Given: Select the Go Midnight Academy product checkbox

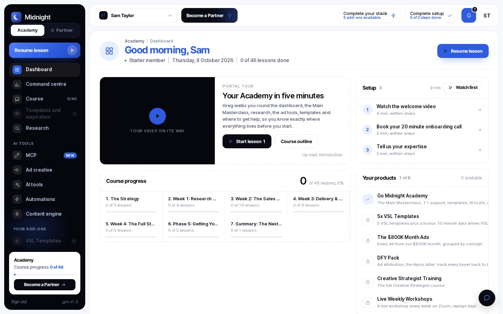Looking at the screenshot, I should pos(368,199).
